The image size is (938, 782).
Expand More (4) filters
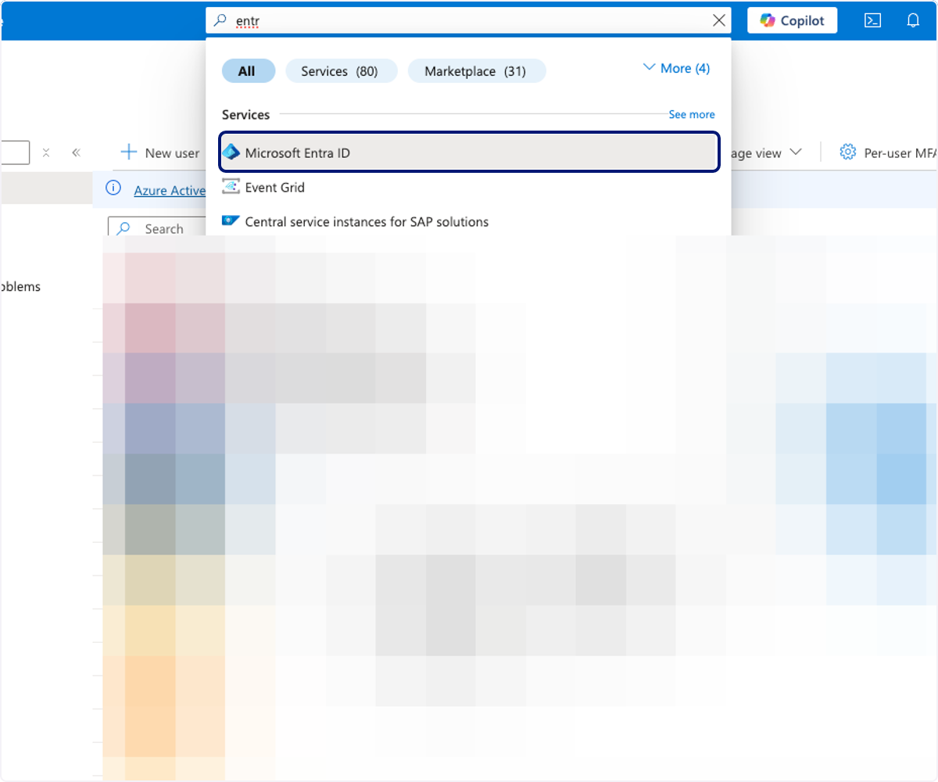(676, 68)
